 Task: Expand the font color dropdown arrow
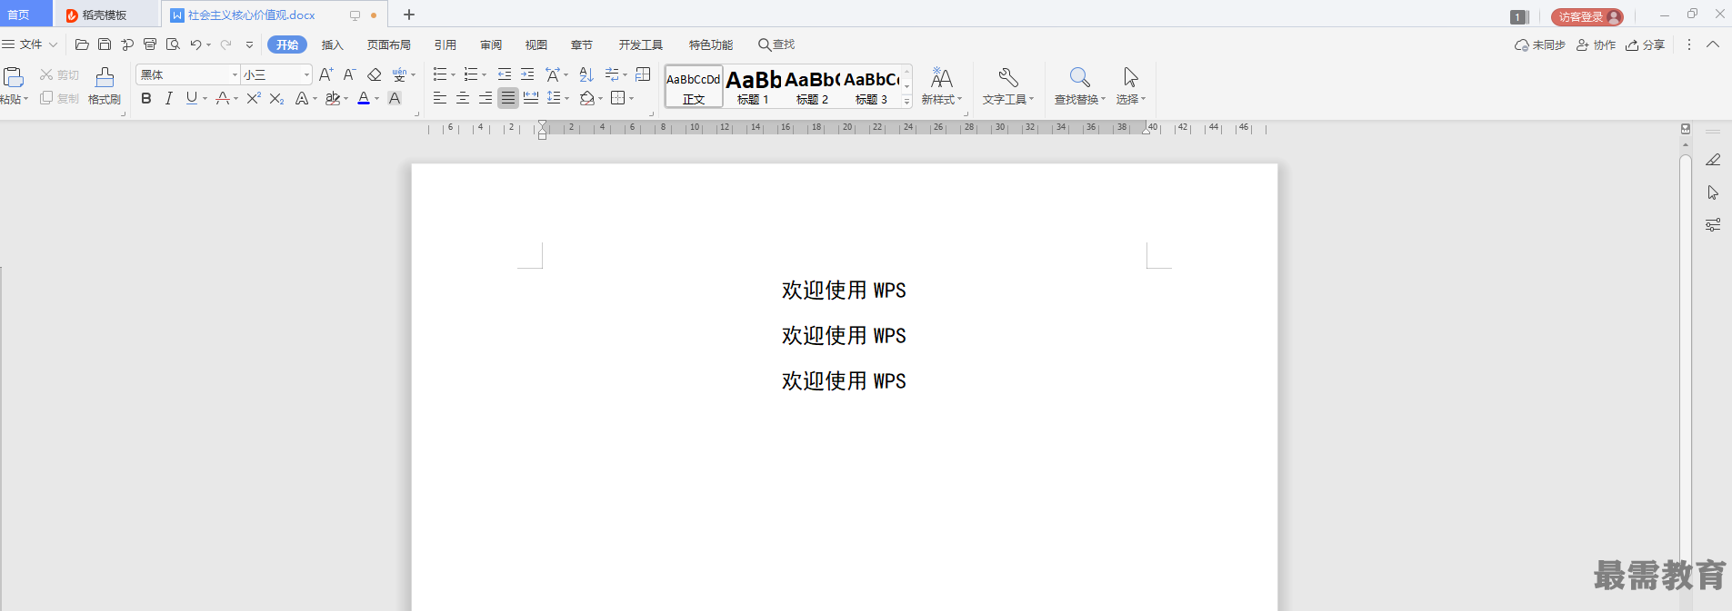click(376, 98)
